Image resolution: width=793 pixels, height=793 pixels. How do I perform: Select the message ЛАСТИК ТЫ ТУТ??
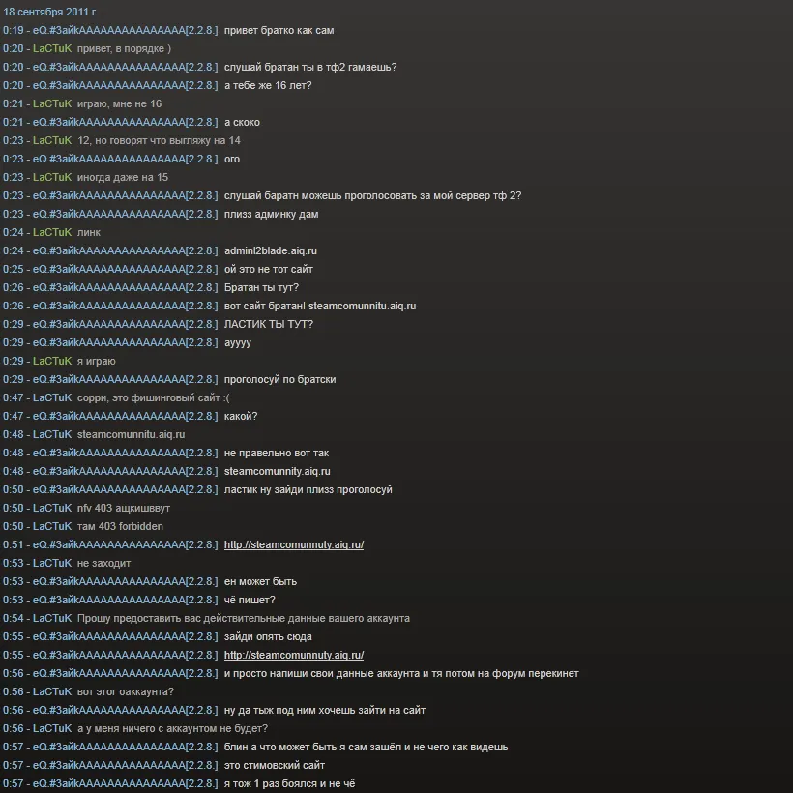coord(269,324)
